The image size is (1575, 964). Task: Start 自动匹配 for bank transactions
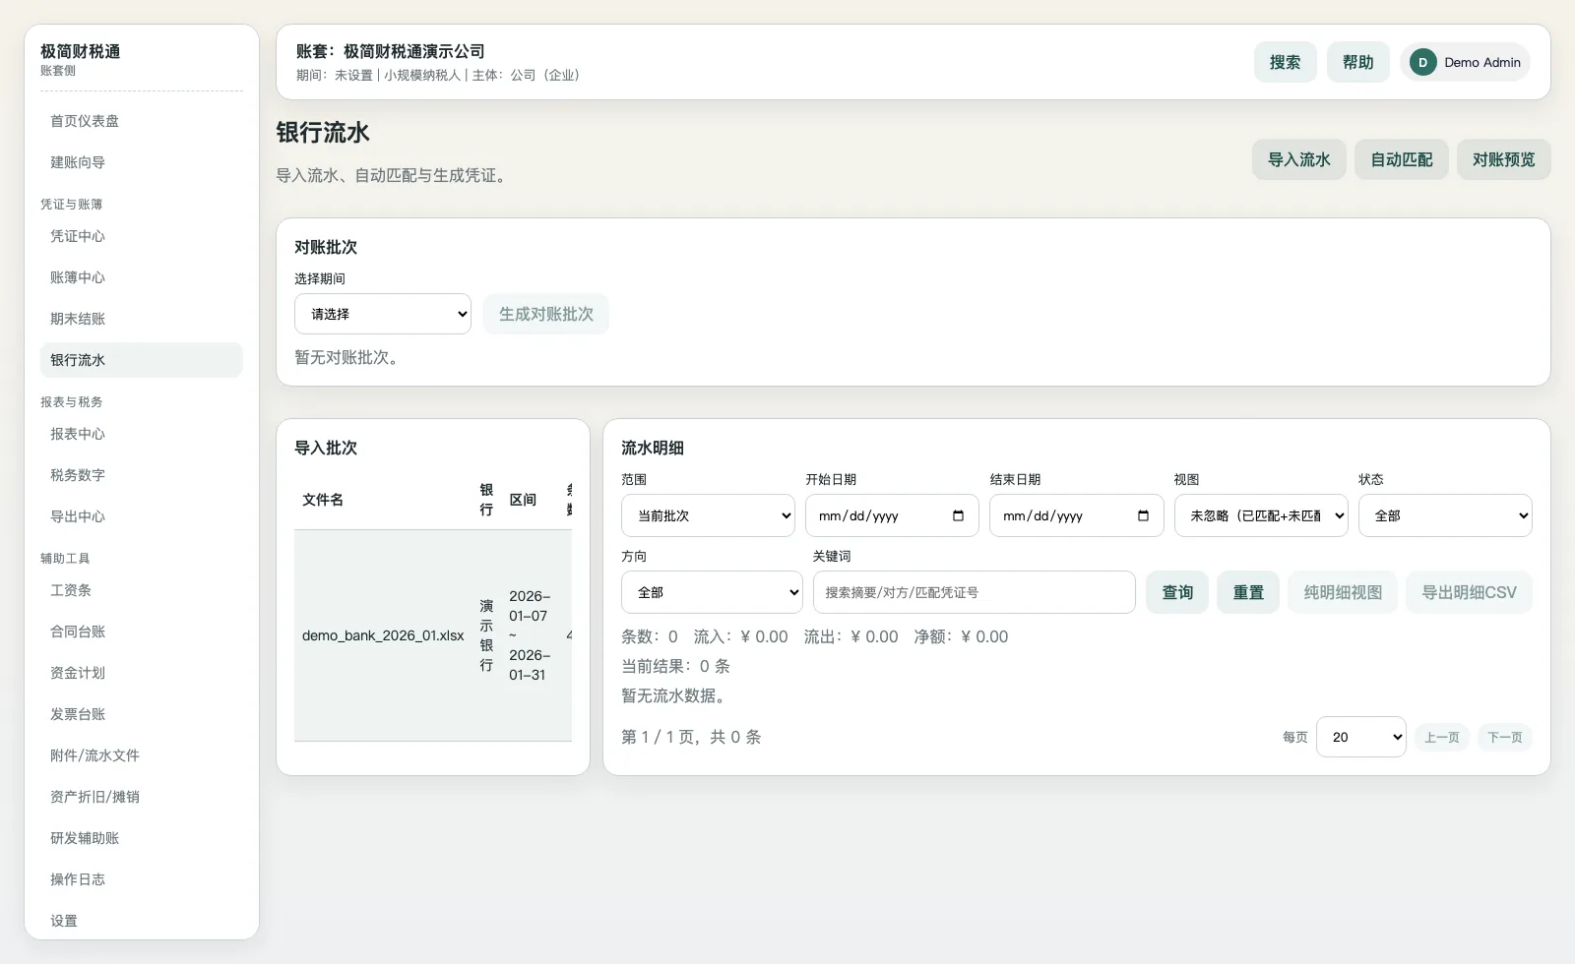click(x=1401, y=158)
